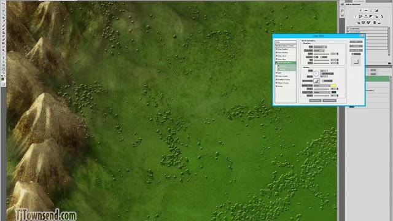This screenshot has height=221, width=393.
Task: Add an Exposure adjustment layer icon
Action: (376, 10)
